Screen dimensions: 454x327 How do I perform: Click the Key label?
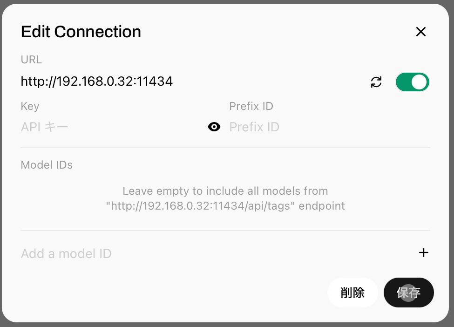(x=30, y=106)
